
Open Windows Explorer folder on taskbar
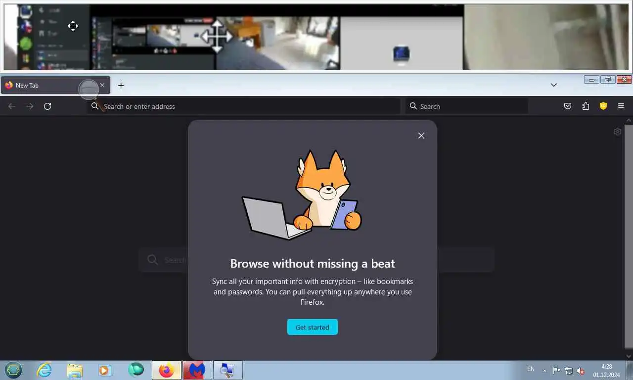75,370
